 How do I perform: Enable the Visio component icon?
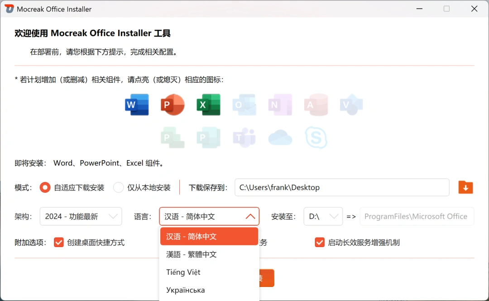click(351, 105)
